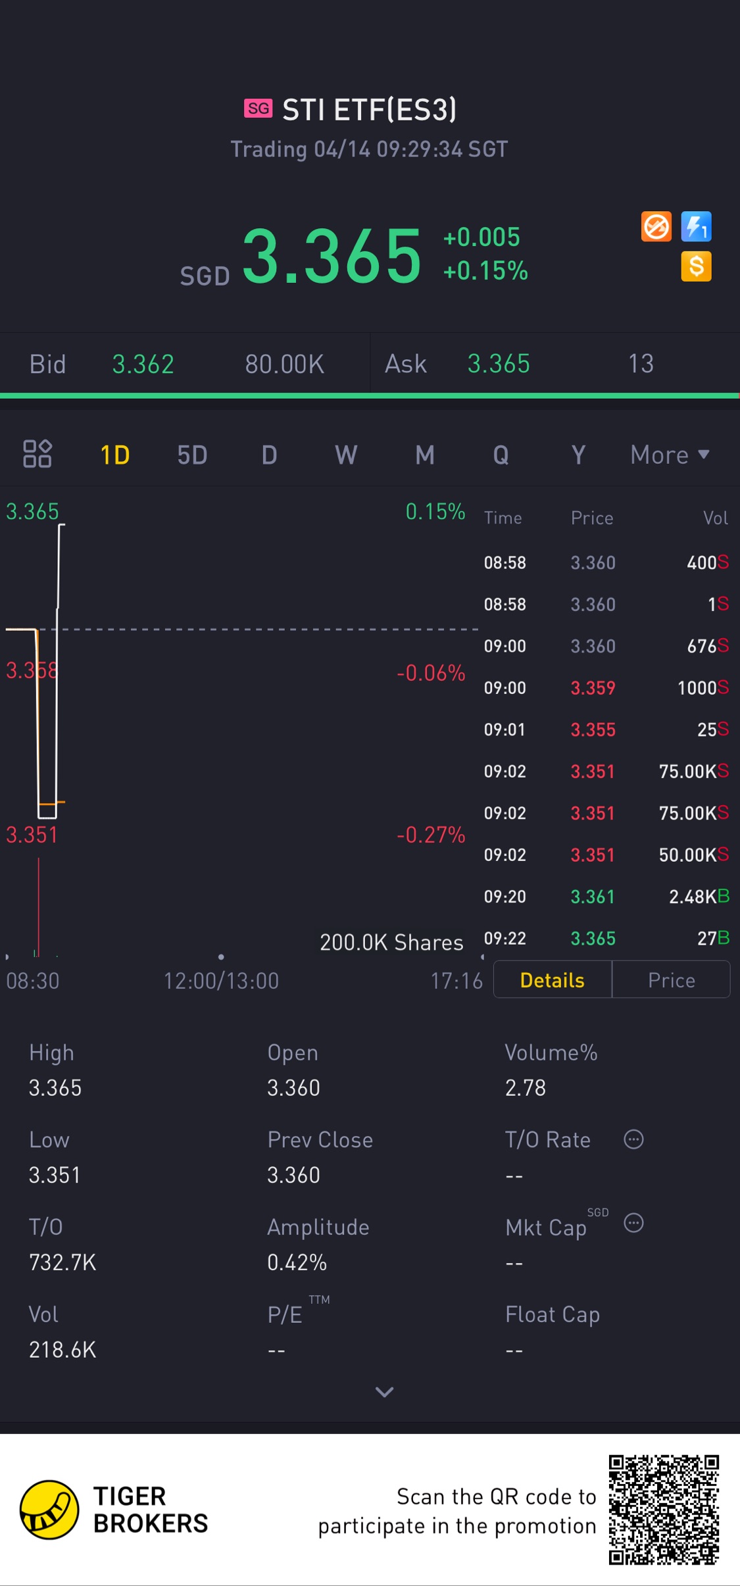The image size is (740, 1586).
Task: Tap the yellow dollar sign icon
Action: tap(696, 266)
